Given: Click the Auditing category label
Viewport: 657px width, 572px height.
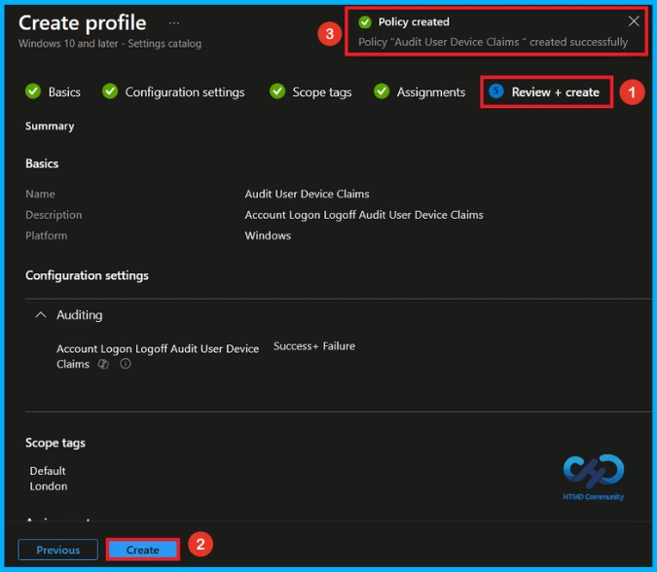Looking at the screenshot, I should (80, 315).
